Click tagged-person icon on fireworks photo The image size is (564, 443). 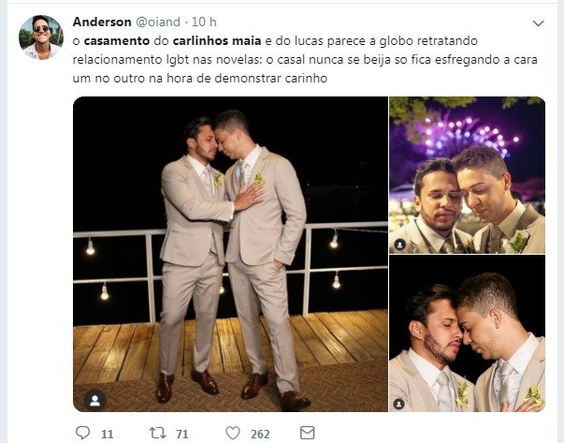(x=399, y=244)
